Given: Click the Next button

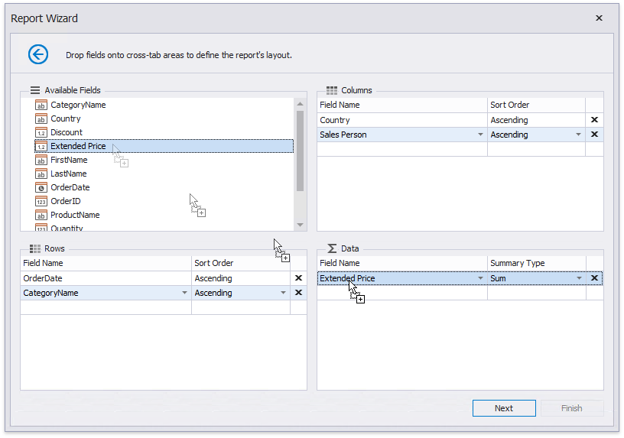Looking at the screenshot, I should 503,408.
